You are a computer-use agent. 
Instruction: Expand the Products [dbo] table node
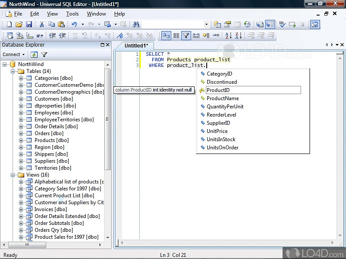click(21, 140)
